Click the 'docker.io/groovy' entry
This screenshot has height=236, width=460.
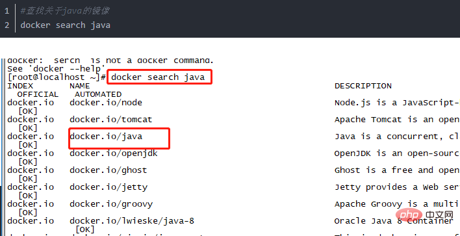(111, 204)
